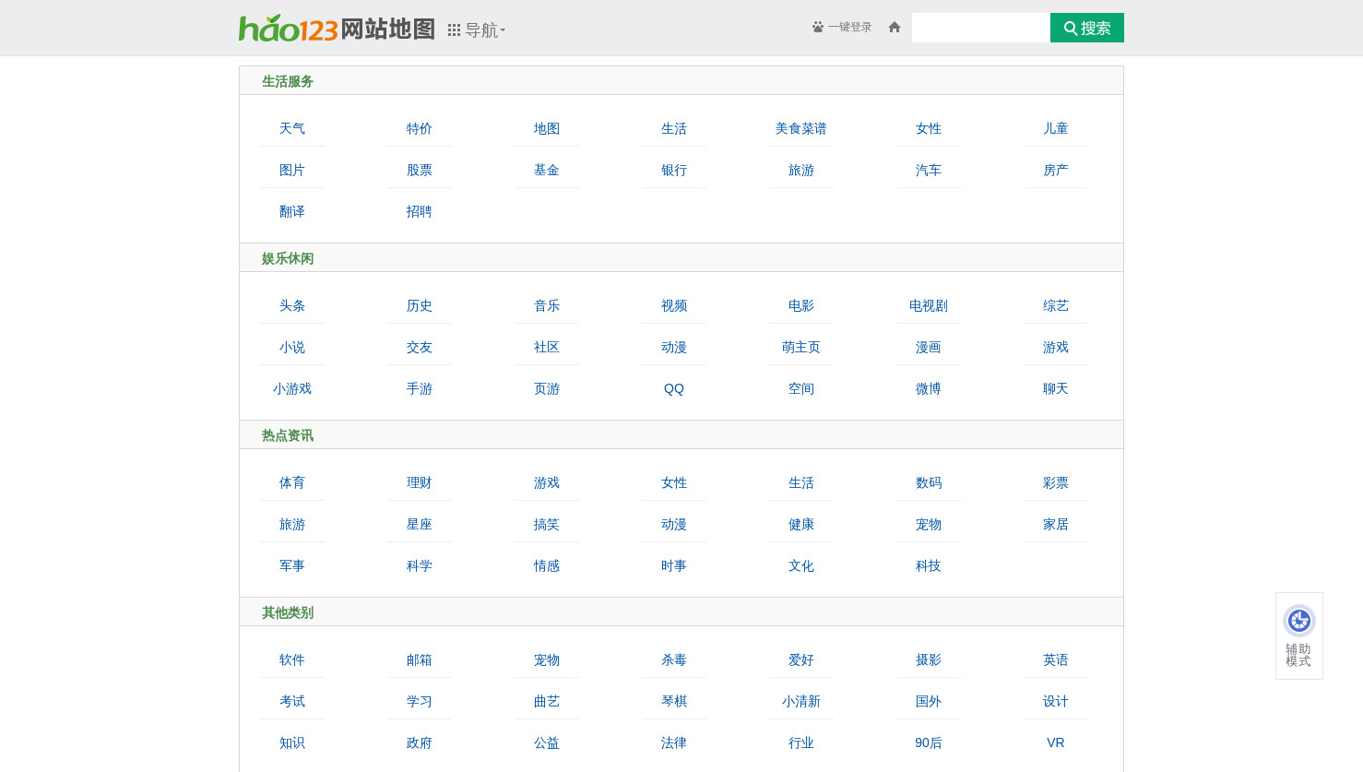The height and width of the screenshot is (772, 1363).
Task: Open the 电视剧 link
Action: [929, 305]
